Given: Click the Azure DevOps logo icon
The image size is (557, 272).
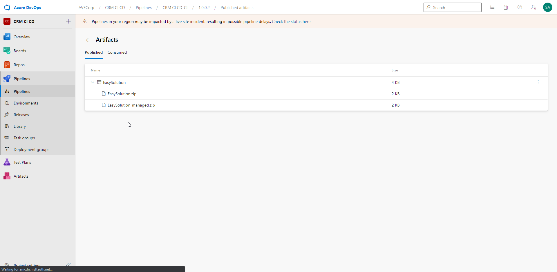Looking at the screenshot, I should click(7, 8).
